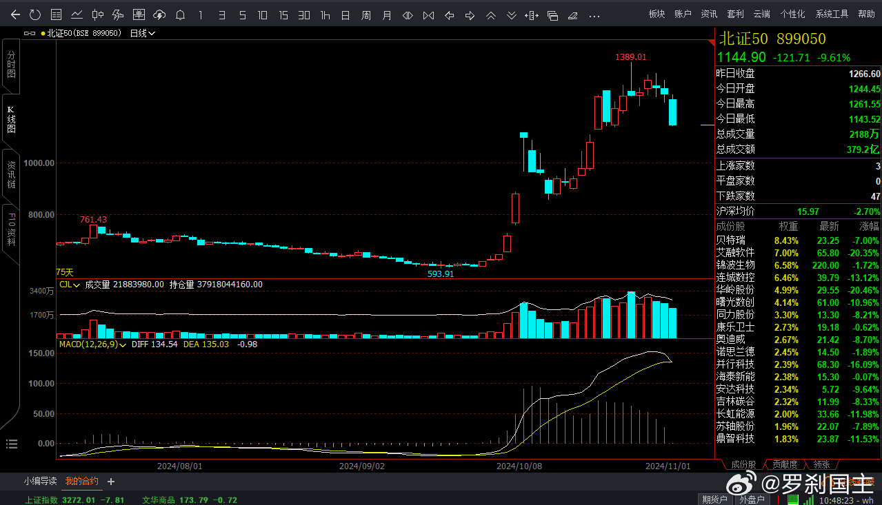Open the alert bell icon
This screenshot has width=882, height=505.
pyautogui.click(x=180, y=14)
